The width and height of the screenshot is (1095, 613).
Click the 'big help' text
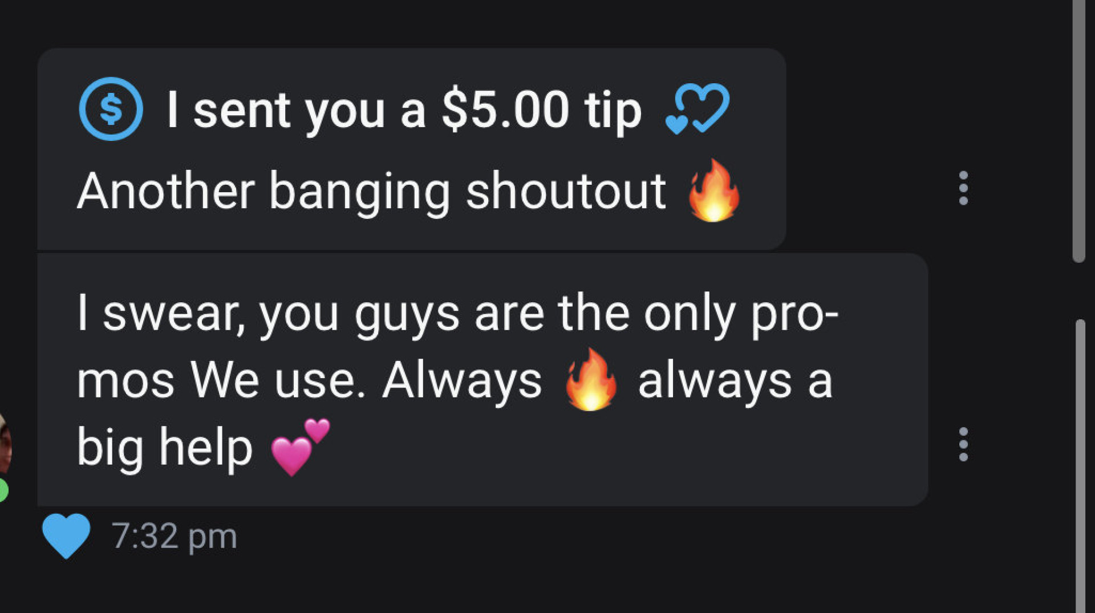click(165, 449)
